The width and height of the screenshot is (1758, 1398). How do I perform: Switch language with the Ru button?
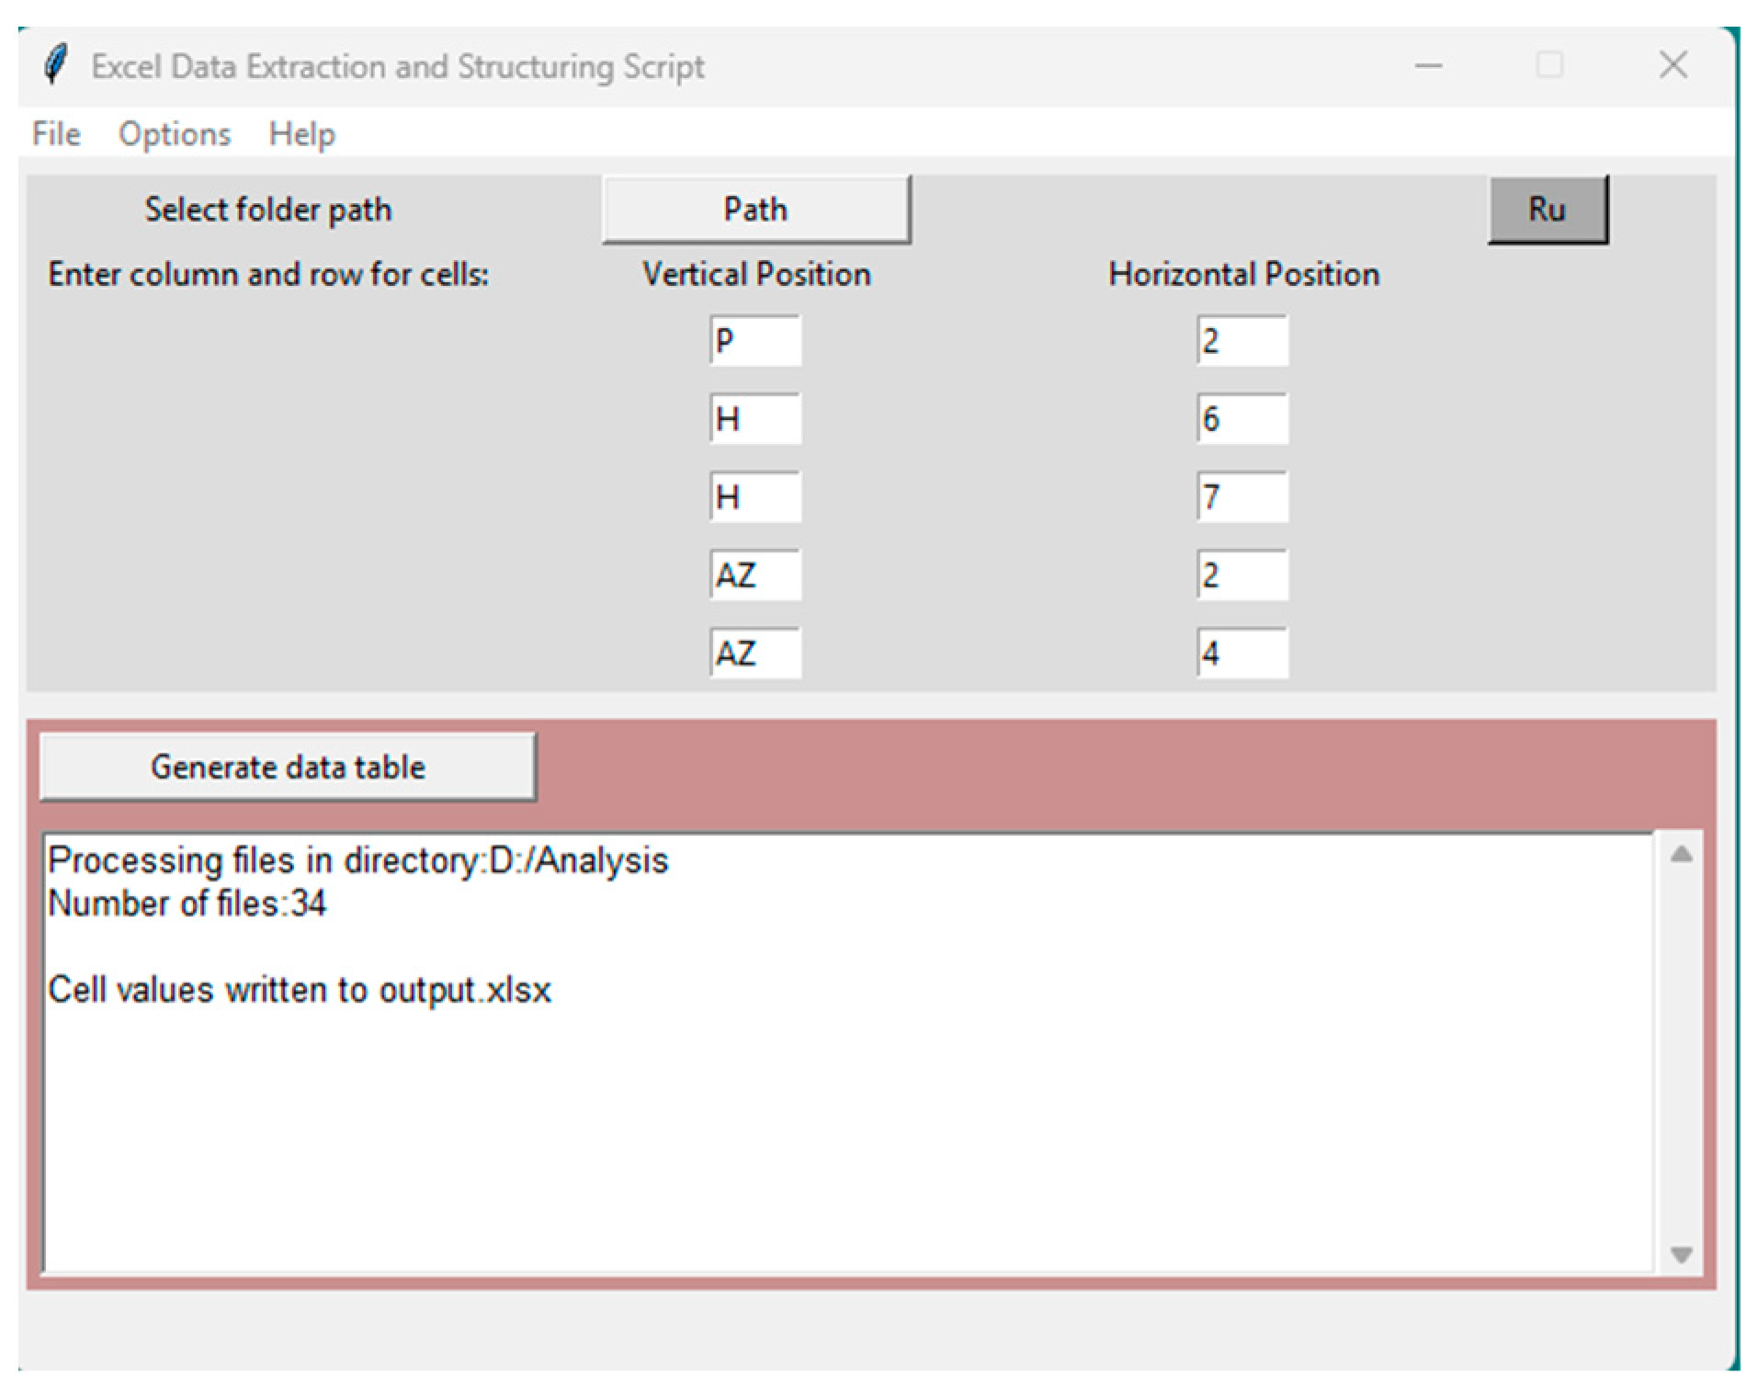pos(1547,210)
